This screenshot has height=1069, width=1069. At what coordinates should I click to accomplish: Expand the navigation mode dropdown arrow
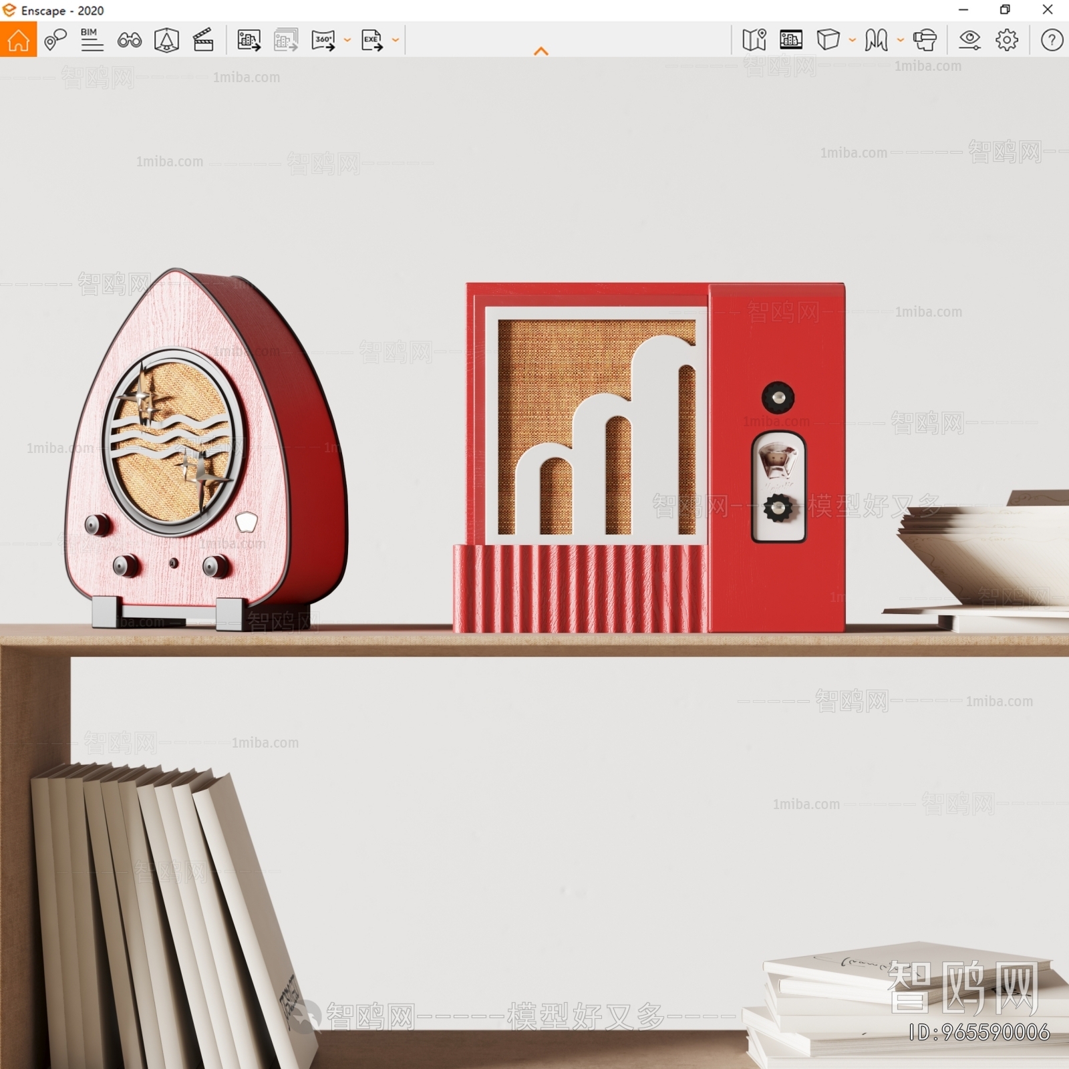tap(901, 40)
